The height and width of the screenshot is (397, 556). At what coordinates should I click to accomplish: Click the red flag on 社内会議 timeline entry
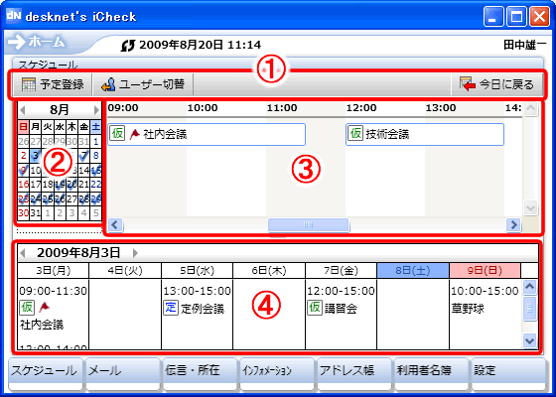point(134,134)
